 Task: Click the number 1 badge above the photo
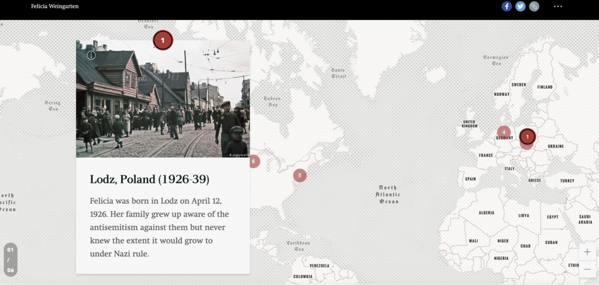click(163, 40)
